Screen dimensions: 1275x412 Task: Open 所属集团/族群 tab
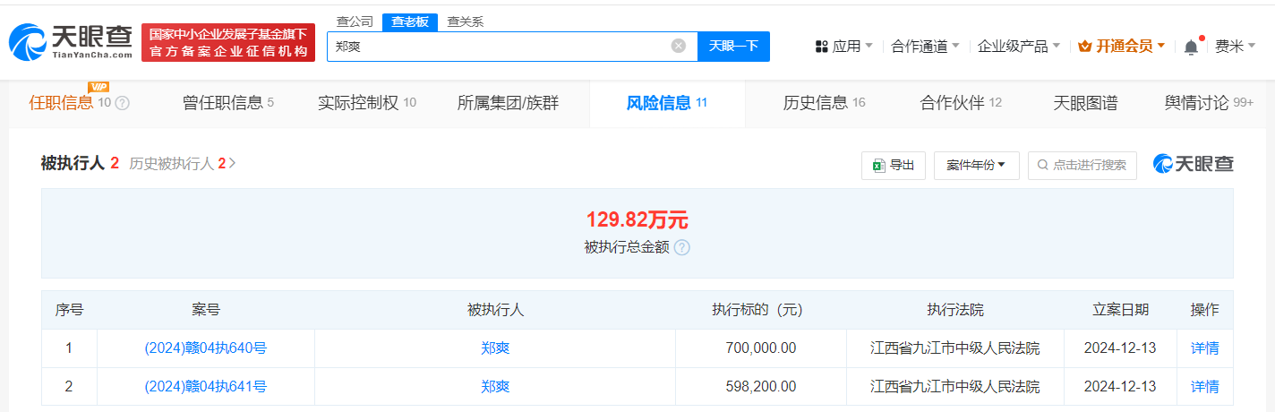508,103
